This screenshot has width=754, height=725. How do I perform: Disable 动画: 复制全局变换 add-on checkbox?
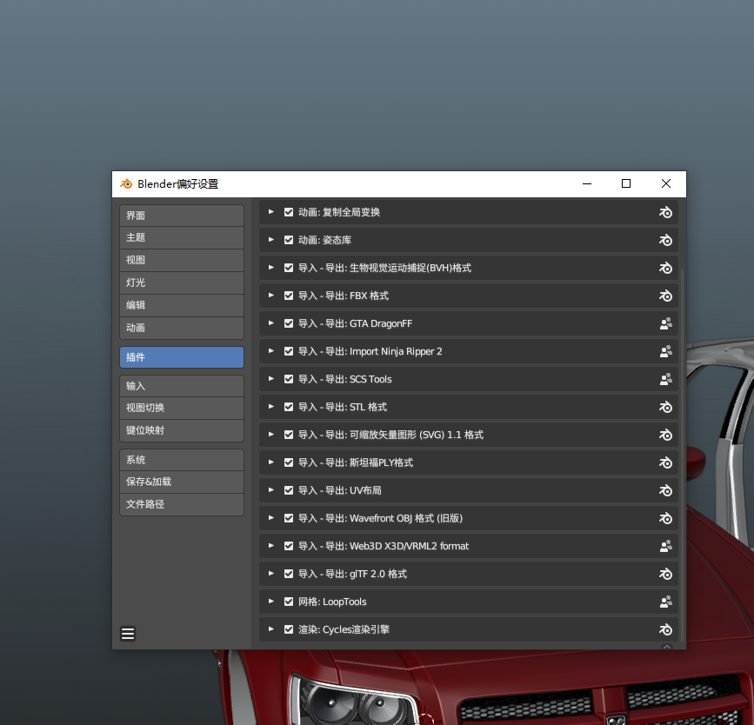pyautogui.click(x=289, y=212)
